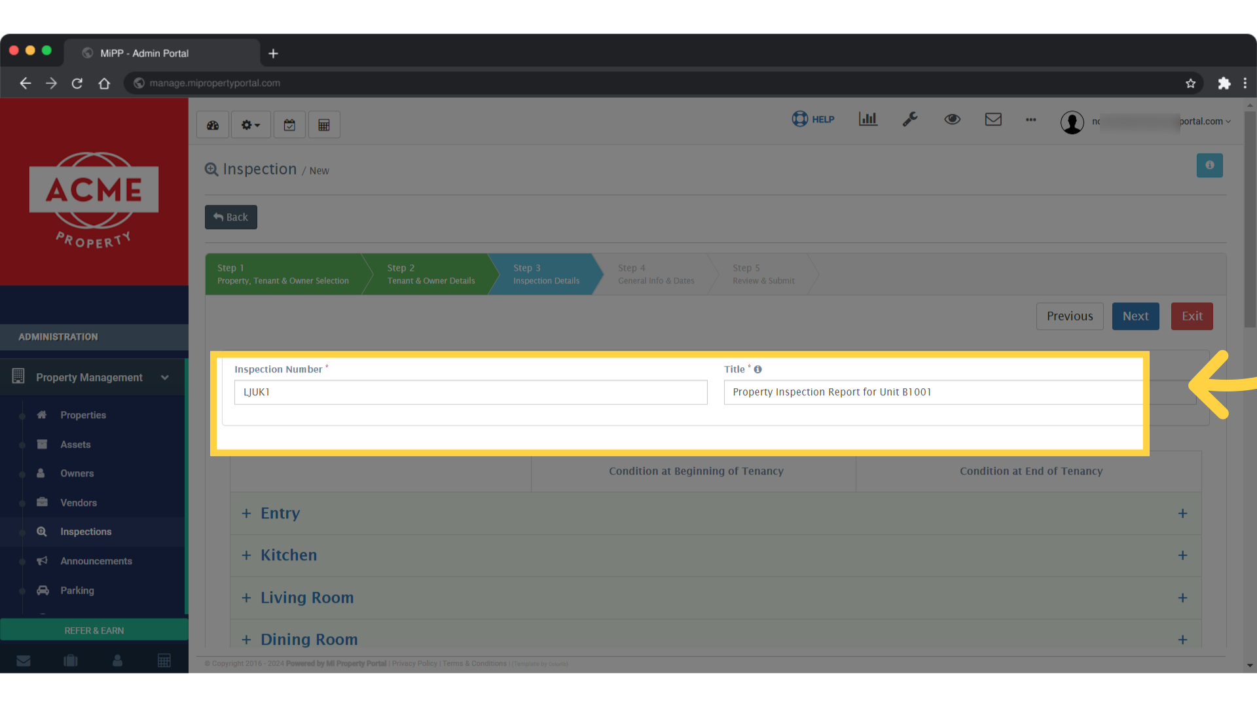Open the wrench tools icon

point(910,119)
